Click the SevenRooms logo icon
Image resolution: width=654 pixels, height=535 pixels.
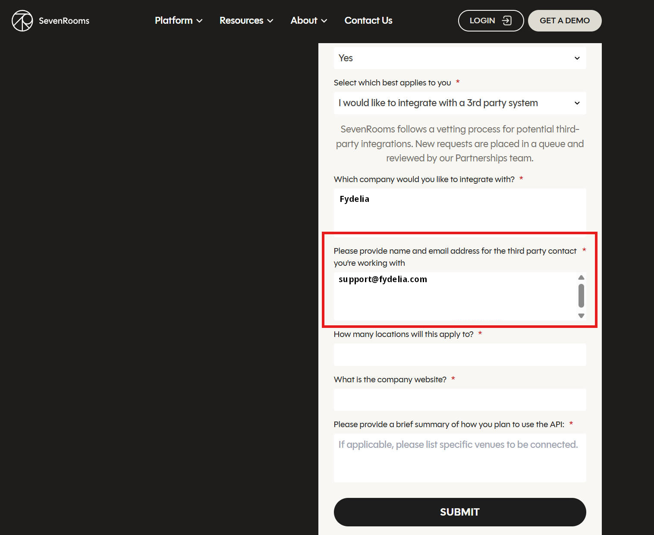click(22, 21)
